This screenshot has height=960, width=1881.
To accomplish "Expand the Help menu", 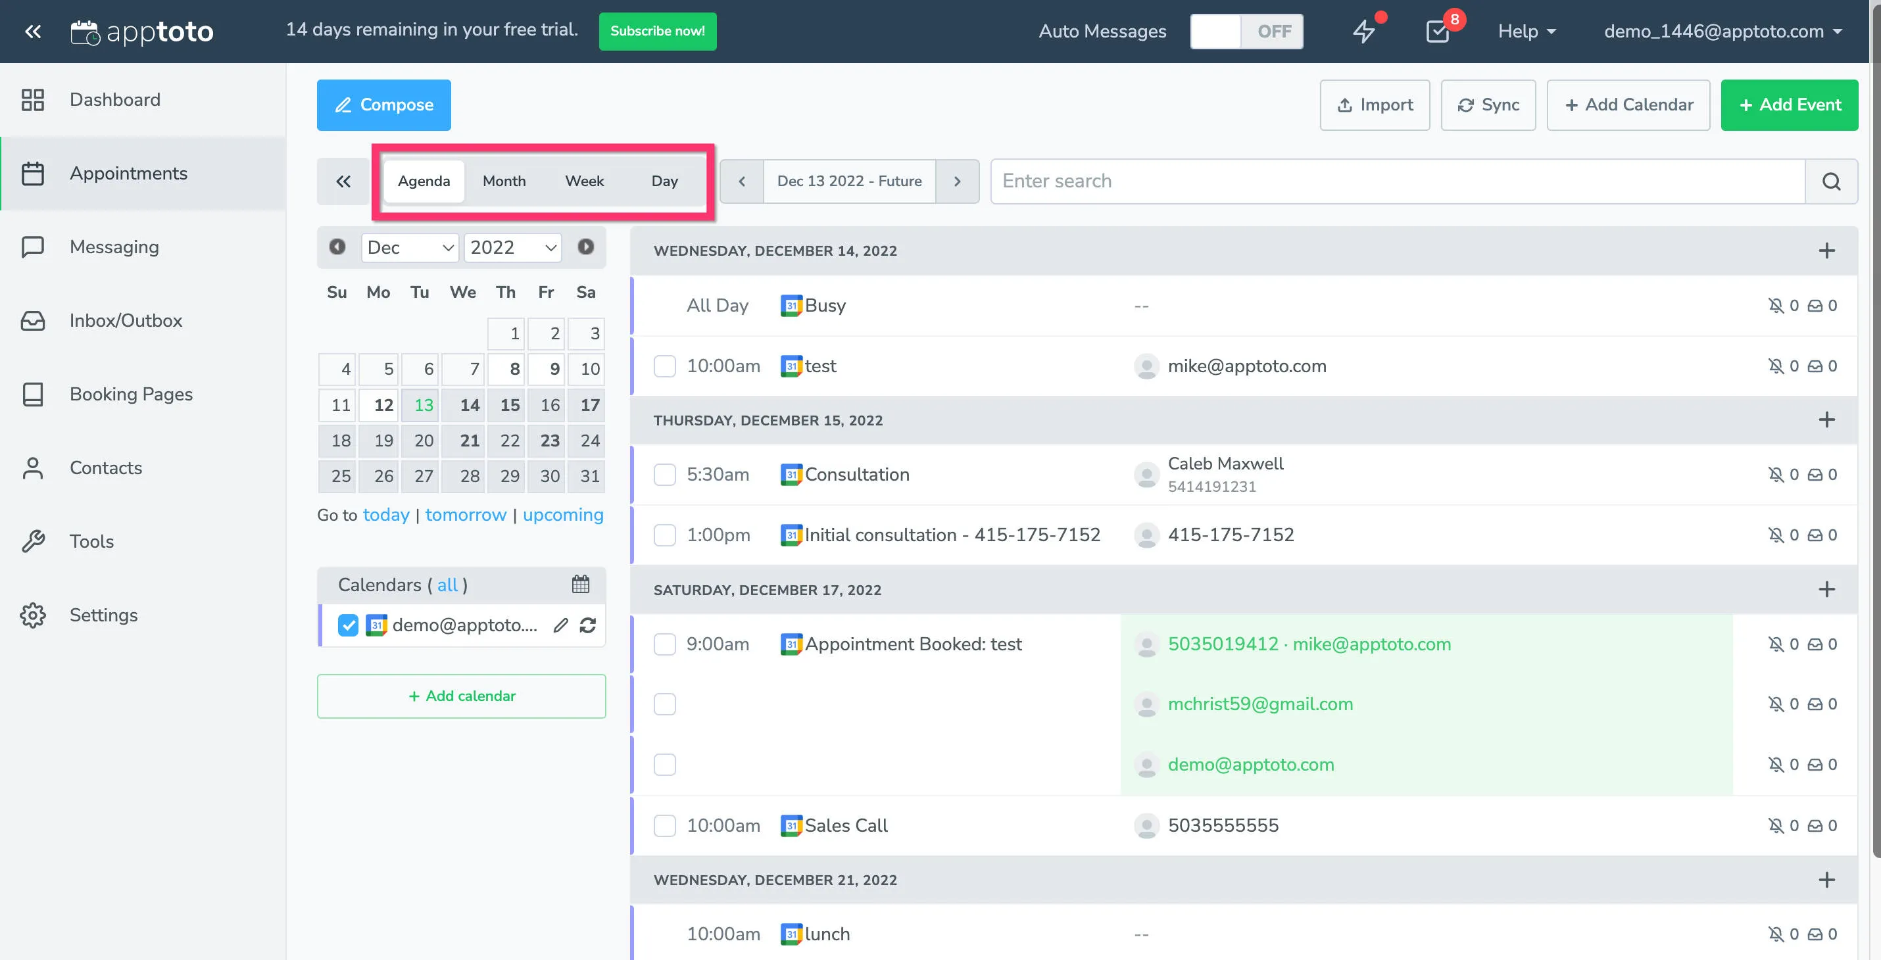I will tap(1526, 32).
